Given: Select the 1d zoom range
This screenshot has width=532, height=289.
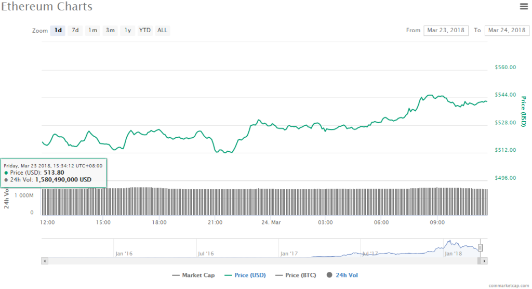Looking at the screenshot, I should (x=58, y=30).
